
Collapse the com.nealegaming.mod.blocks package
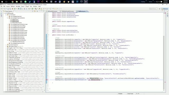[x=8, y=18]
